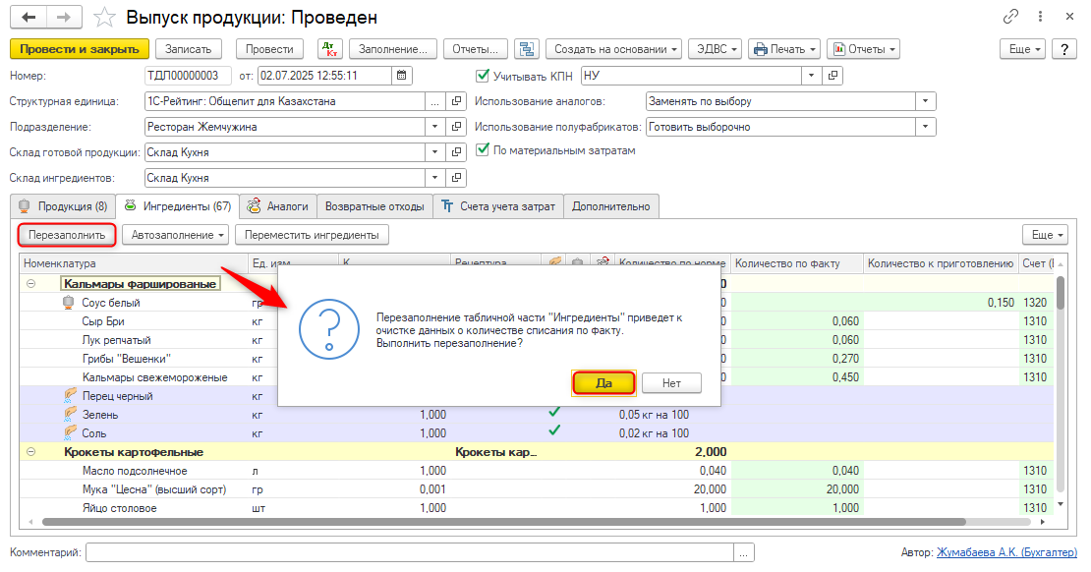Select Ингредиенты (67) tab
1091x572 pixels.
click(x=178, y=206)
